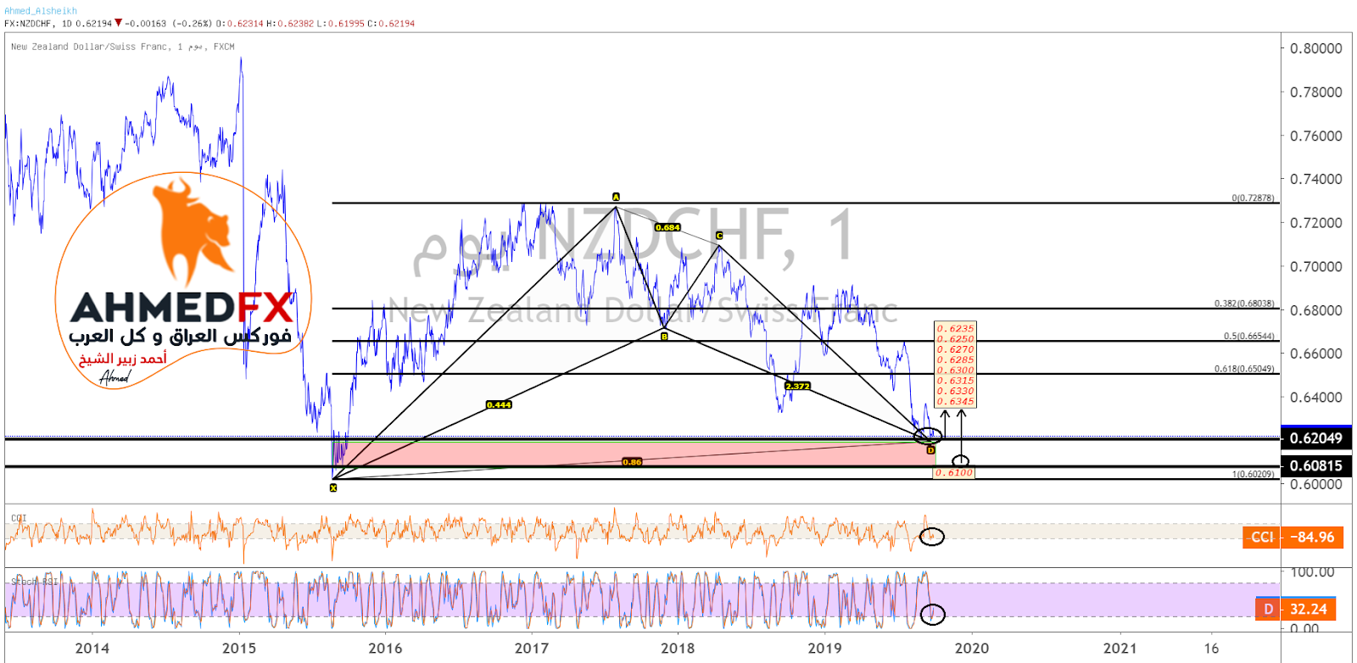Screen dimensions: 1357x663
Task: Click the 2019 label on time axis
Action: coord(824,649)
